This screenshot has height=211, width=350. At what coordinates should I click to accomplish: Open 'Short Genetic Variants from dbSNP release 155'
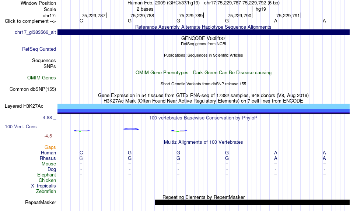(203, 84)
